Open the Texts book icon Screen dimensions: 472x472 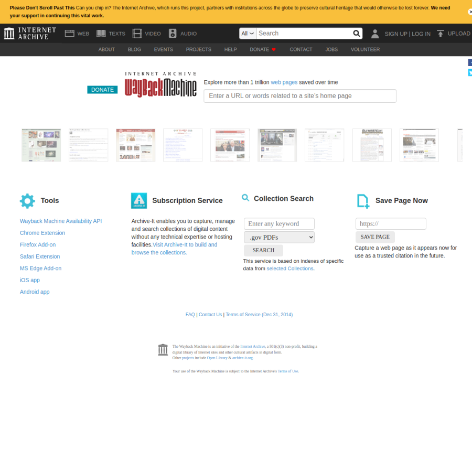click(101, 34)
